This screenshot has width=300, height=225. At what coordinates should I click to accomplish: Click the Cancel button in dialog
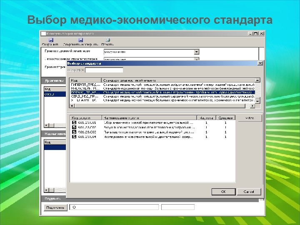(249, 192)
